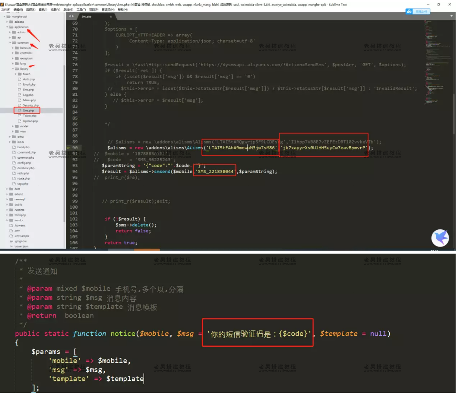
Task: Open the tab list dropdown arrow
Action: 451,17
